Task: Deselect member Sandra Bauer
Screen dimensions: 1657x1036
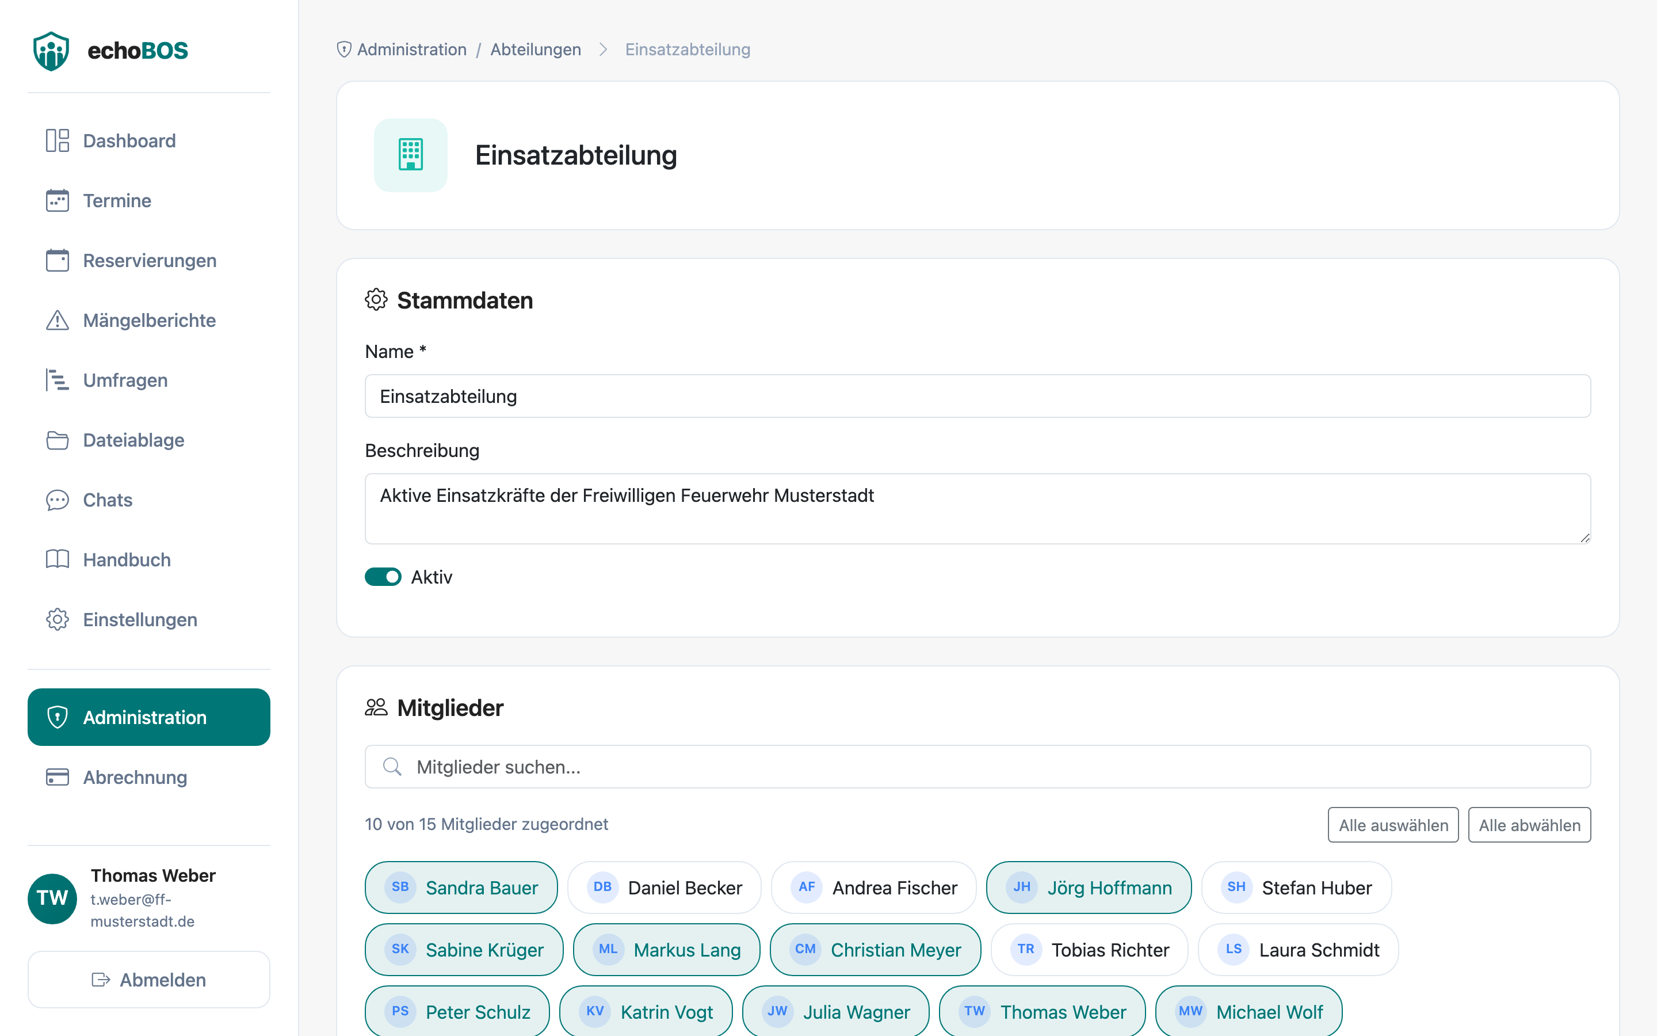Action: [461, 888]
